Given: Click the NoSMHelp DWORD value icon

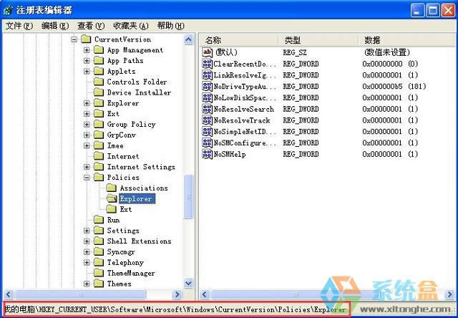Looking at the screenshot, I should [x=207, y=154].
